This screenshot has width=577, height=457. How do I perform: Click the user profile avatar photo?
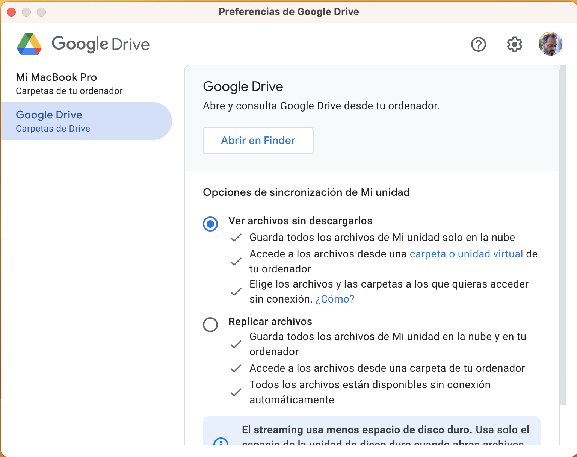pos(550,44)
